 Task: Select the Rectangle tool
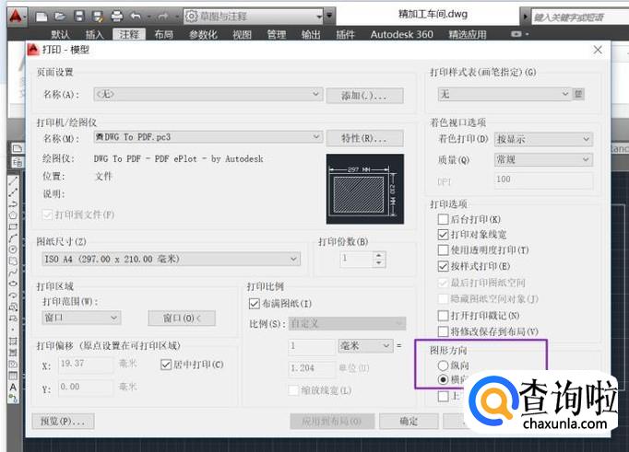coord(13,226)
